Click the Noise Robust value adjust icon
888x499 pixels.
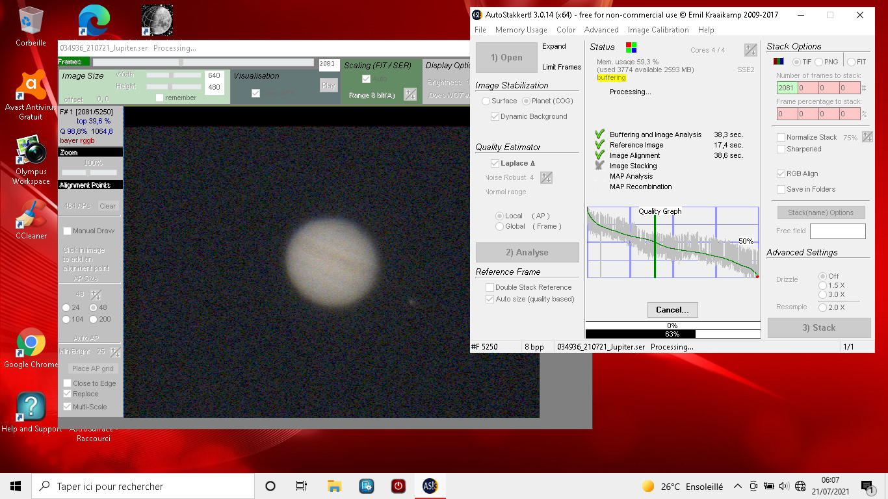pyautogui.click(x=546, y=177)
